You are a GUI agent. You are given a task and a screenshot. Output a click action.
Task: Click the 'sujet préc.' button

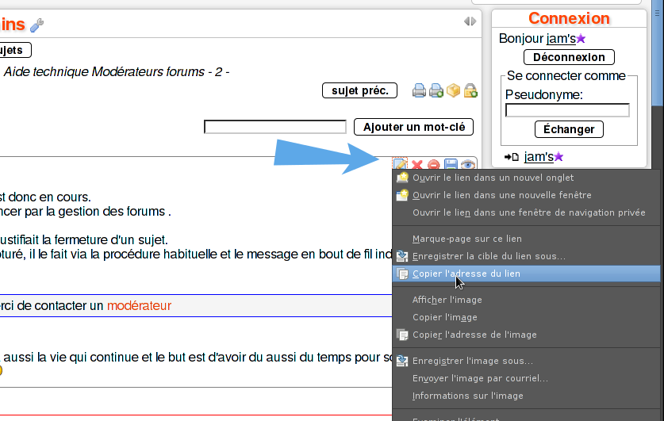[x=359, y=90]
